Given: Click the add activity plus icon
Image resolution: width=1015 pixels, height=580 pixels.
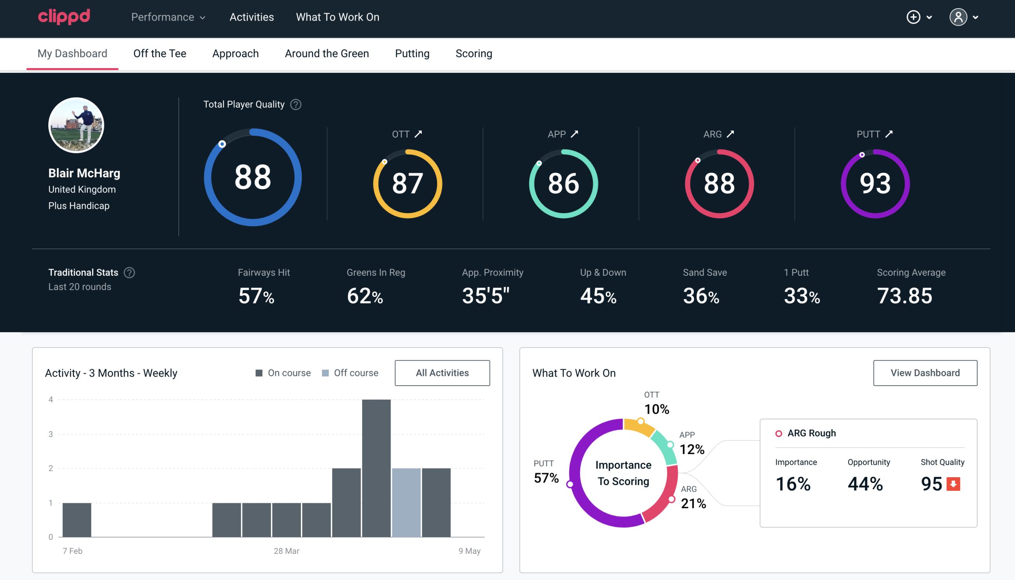Looking at the screenshot, I should (913, 18).
